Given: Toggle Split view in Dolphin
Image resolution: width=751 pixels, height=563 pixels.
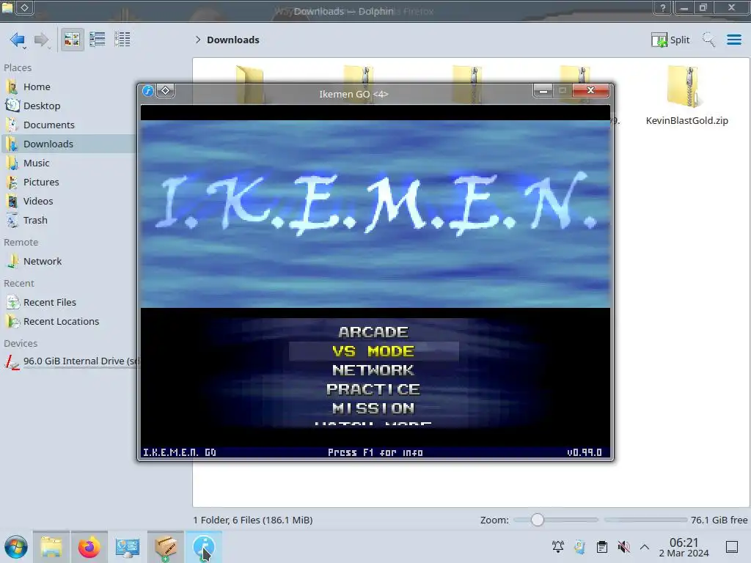Looking at the screenshot, I should tap(670, 40).
